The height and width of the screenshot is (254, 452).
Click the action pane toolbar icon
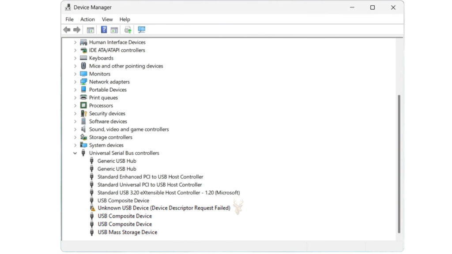pos(114,30)
